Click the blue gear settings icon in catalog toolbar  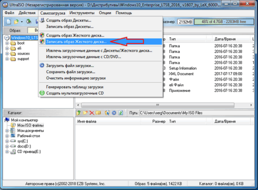[114, 113]
